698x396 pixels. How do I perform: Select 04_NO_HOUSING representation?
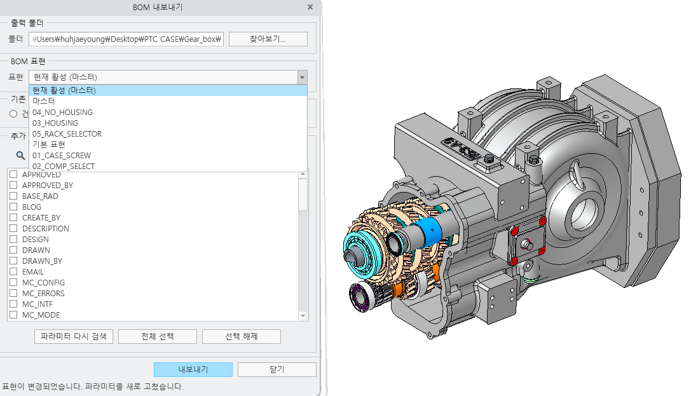168,112
